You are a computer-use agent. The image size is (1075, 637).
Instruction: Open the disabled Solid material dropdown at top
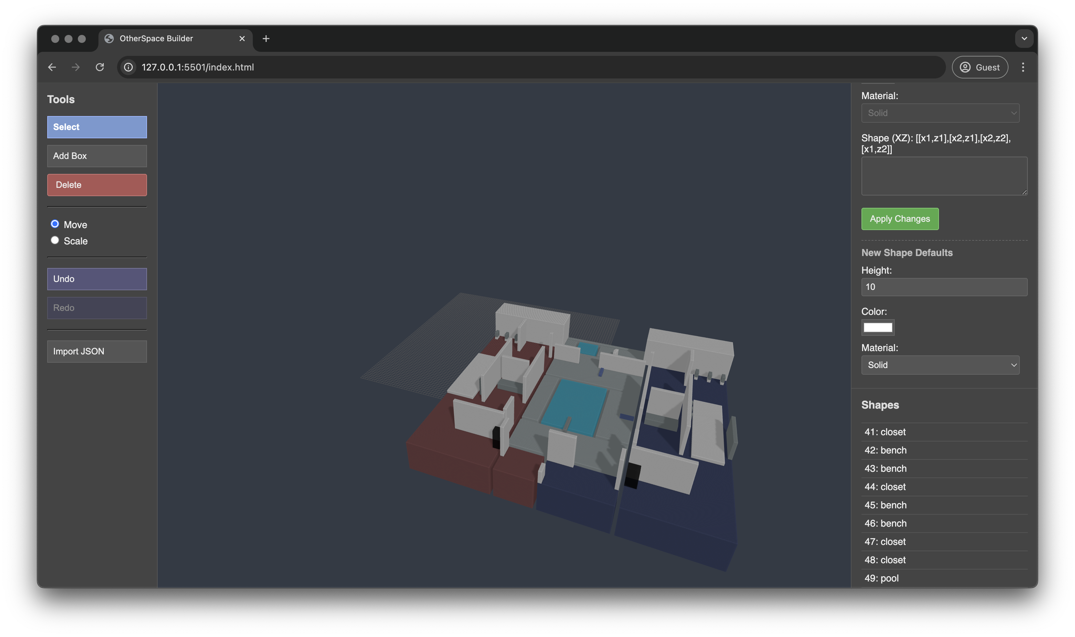click(x=940, y=113)
